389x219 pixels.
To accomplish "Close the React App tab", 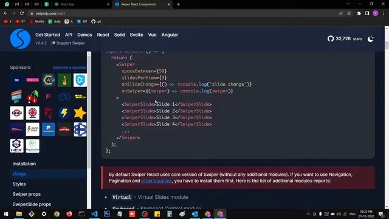I will pos(108,4).
